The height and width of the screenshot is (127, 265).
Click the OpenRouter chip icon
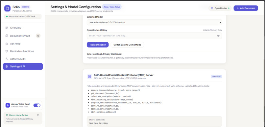tap(212, 8)
